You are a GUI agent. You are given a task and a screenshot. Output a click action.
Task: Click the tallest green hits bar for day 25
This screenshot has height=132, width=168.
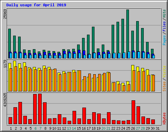(x=128, y=31)
